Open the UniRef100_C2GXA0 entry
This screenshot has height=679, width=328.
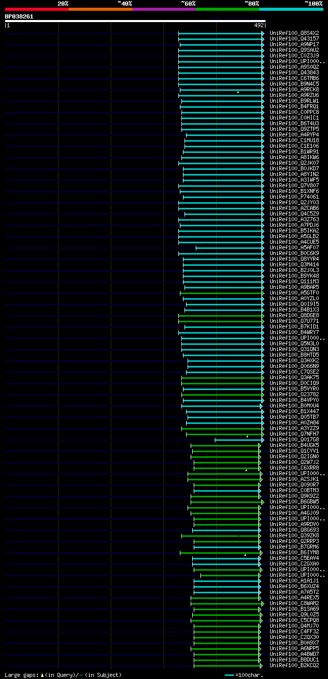point(294,564)
